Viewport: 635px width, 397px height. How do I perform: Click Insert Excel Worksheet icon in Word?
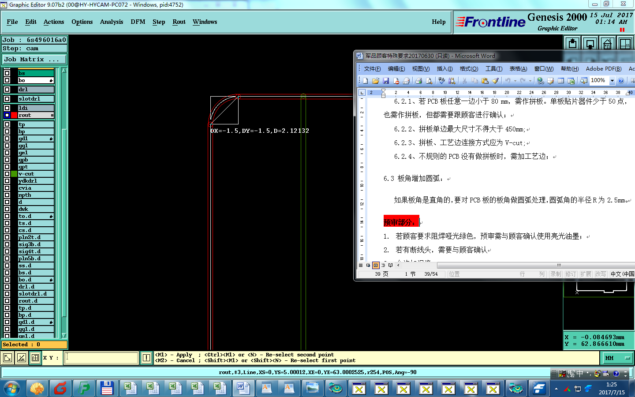click(x=571, y=81)
